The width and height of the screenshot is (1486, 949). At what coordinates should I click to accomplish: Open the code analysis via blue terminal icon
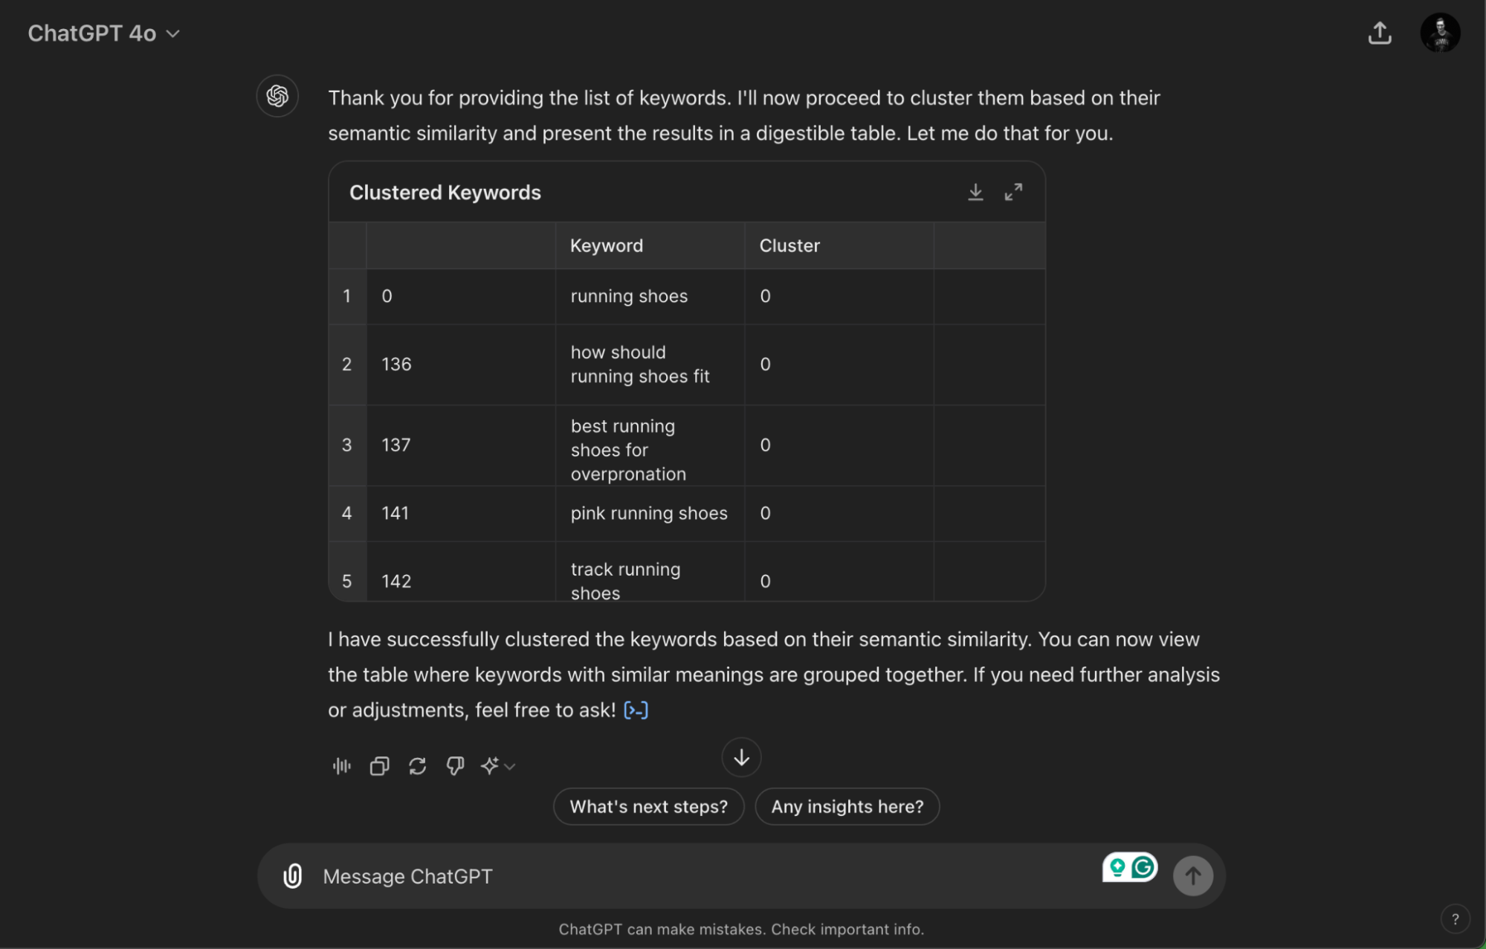click(636, 710)
